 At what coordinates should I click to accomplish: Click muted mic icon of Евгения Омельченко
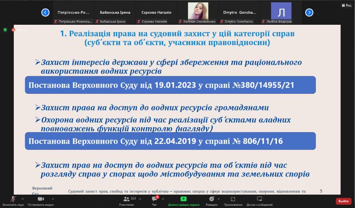click(180, 21)
